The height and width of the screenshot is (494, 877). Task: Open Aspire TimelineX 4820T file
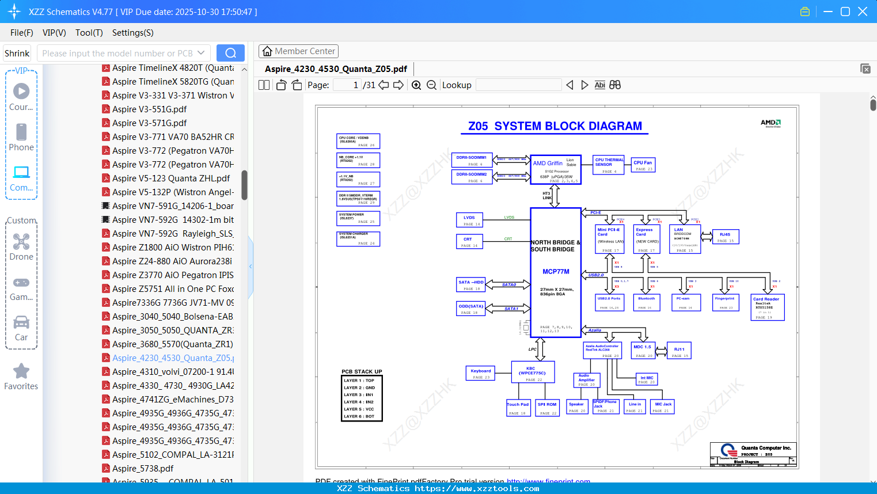click(168, 68)
